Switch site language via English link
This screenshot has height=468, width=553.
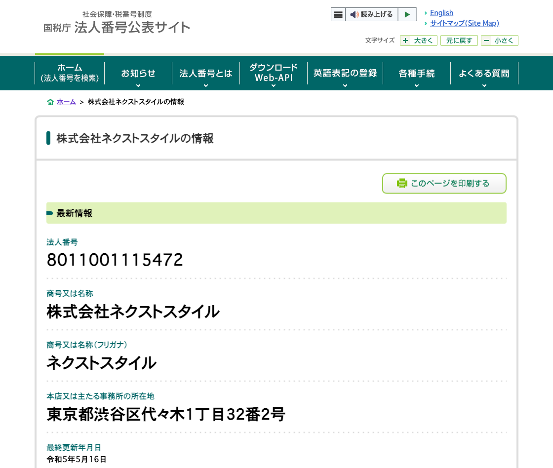[x=441, y=13]
